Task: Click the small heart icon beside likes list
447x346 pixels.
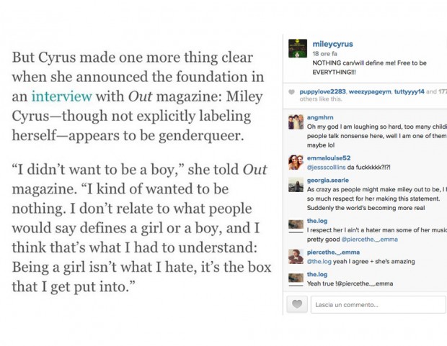Action: click(291, 92)
